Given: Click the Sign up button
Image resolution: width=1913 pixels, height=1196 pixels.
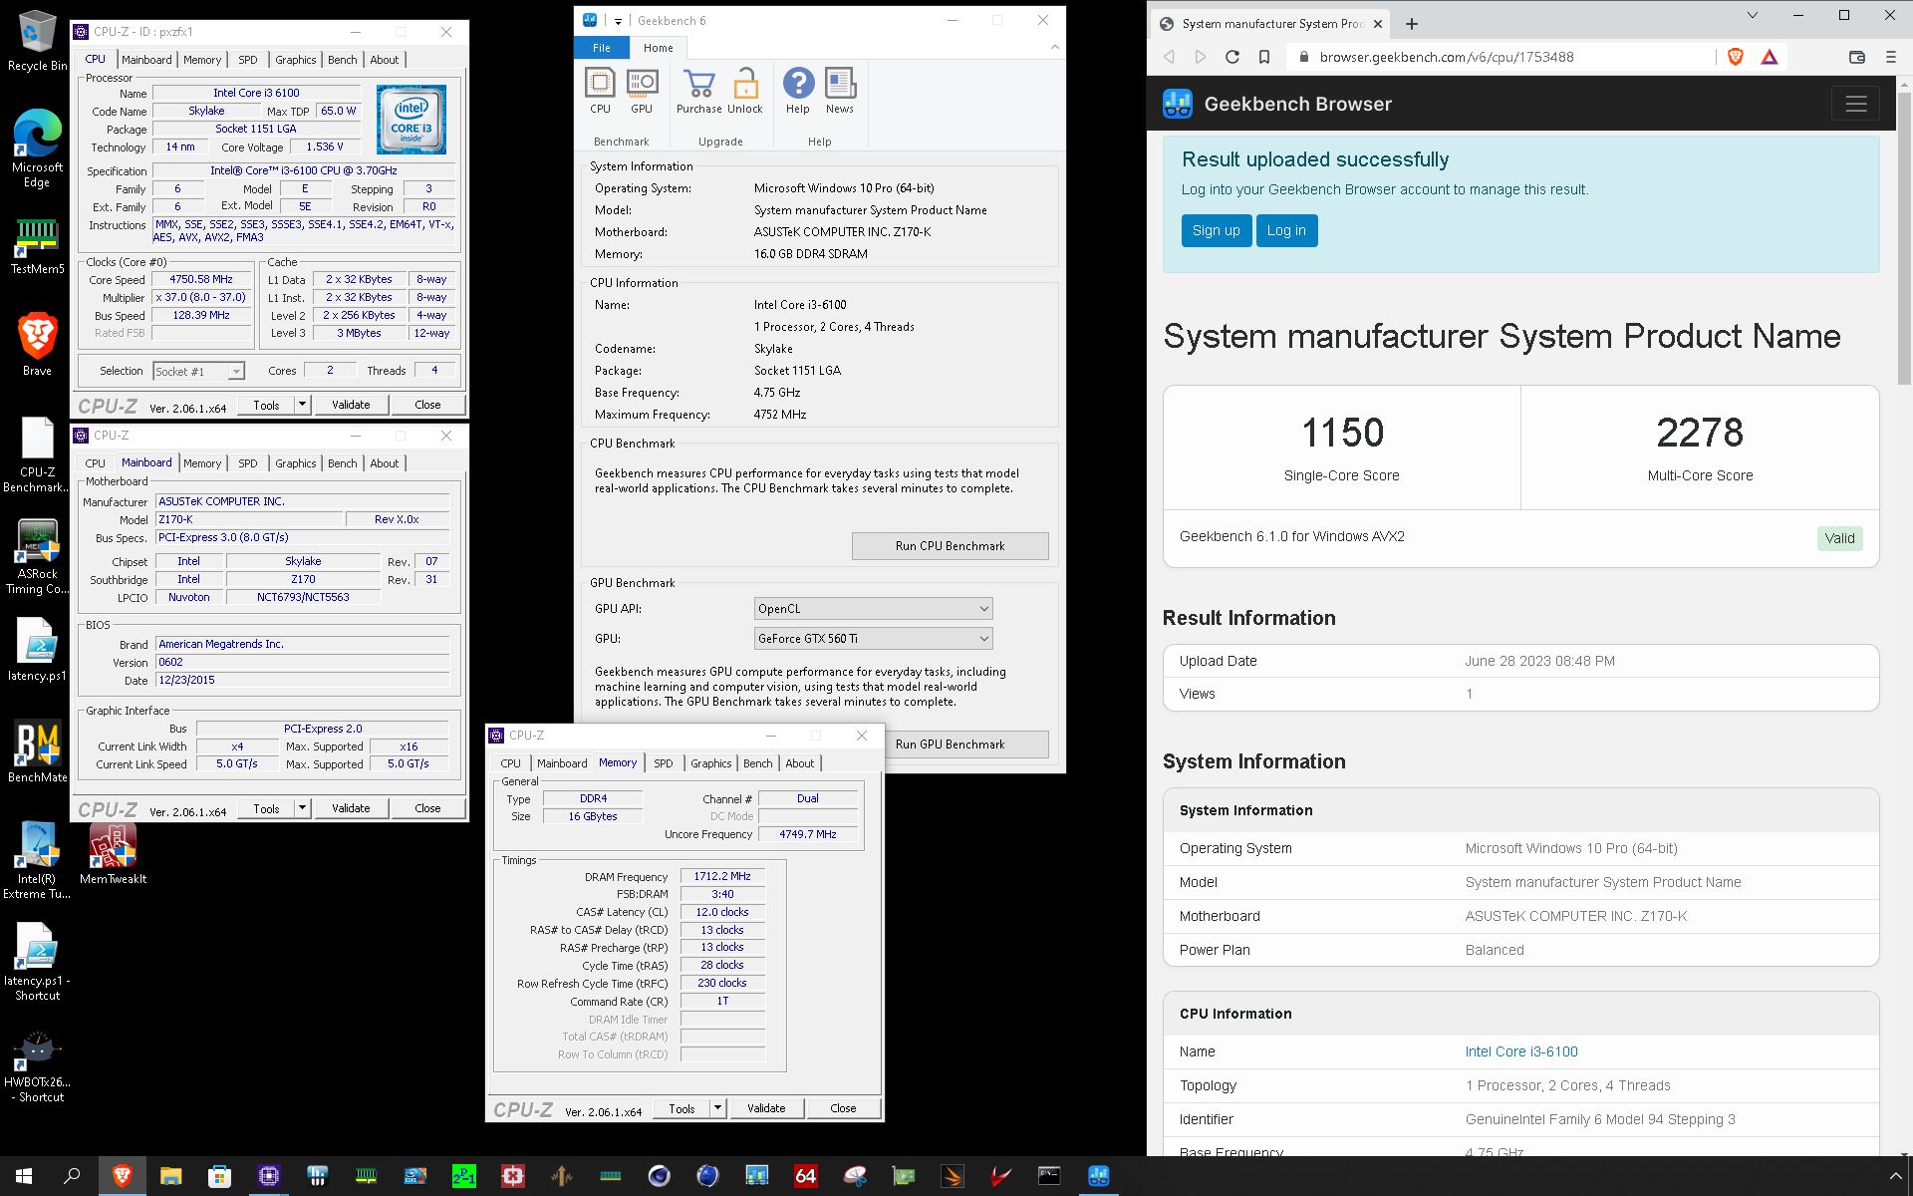Looking at the screenshot, I should click(1216, 230).
